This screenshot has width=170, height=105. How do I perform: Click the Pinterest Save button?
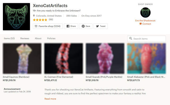click(86, 26)
